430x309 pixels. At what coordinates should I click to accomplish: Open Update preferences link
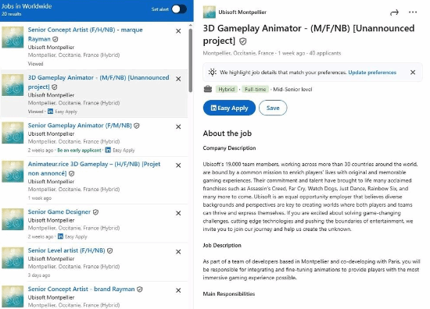(372, 73)
